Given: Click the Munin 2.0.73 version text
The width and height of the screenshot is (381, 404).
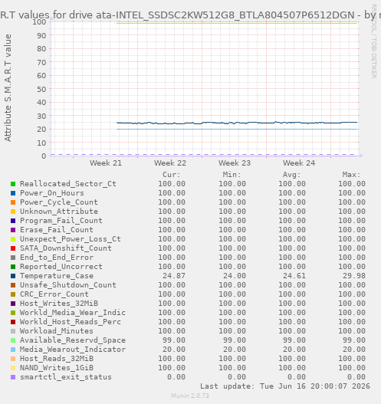Looking at the screenshot, I should click(190, 396).
